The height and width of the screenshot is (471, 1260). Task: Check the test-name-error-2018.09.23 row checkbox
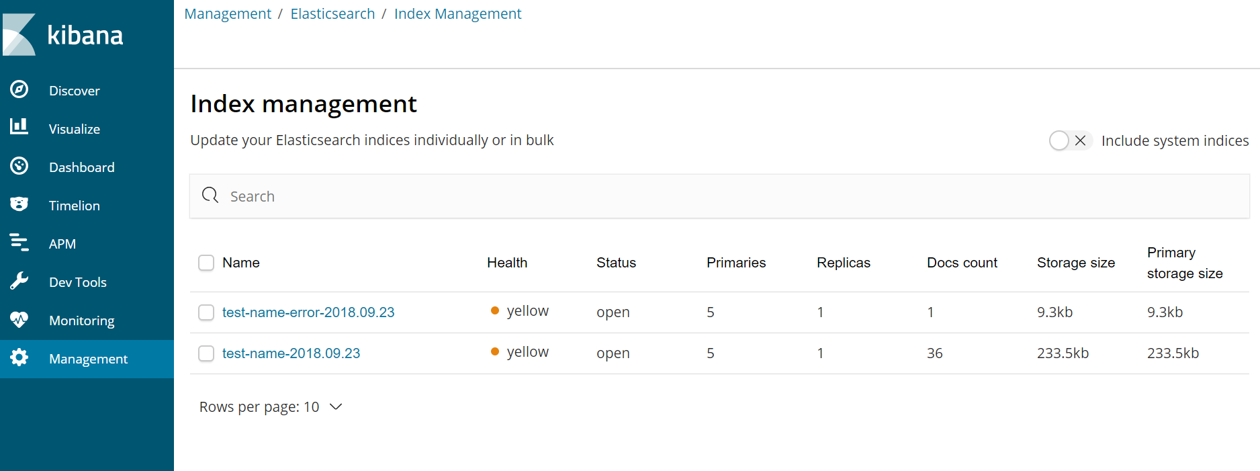tap(206, 312)
